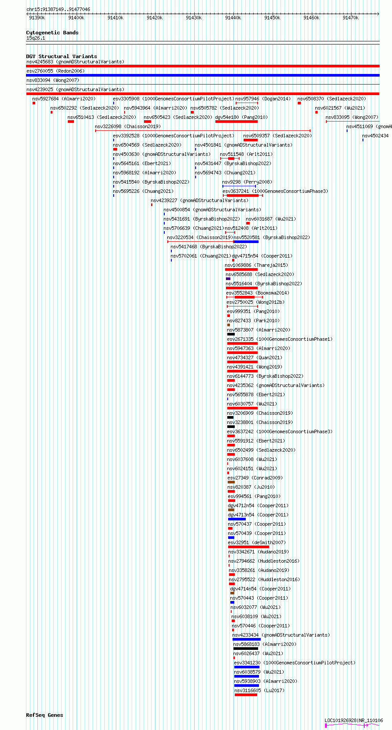Click nsv833095 (Wong2007) label
The height and width of the screenshot is (730, 392).
(352, 117)
